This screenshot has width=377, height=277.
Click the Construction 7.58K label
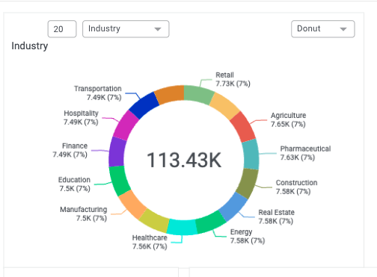(296, 187)
